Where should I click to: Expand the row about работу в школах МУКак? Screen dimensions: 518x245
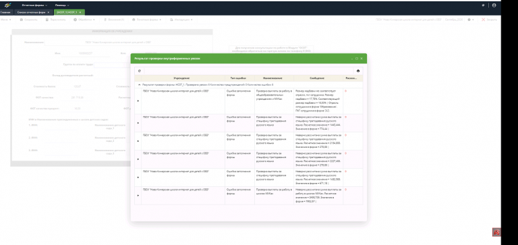(138, 196)
